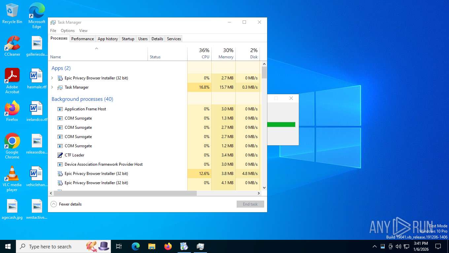This screenshot has height=253, width=449.
Task: Sort processes by CPU column
Action: pos(199,54)
